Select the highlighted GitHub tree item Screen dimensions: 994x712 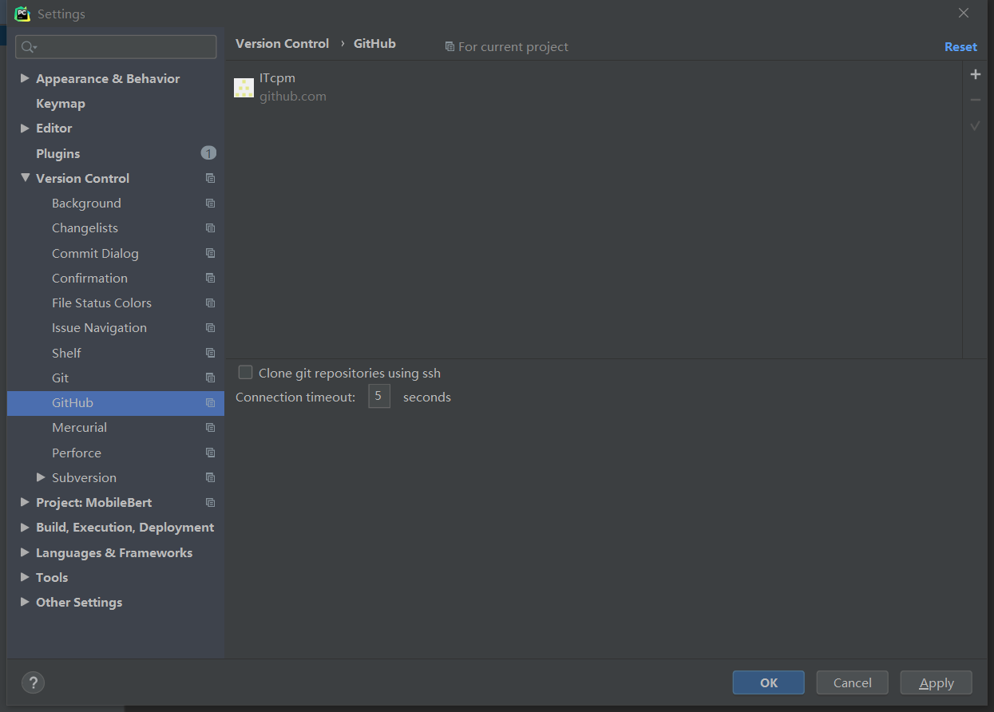pyautogui.click(x=116, y=403)
